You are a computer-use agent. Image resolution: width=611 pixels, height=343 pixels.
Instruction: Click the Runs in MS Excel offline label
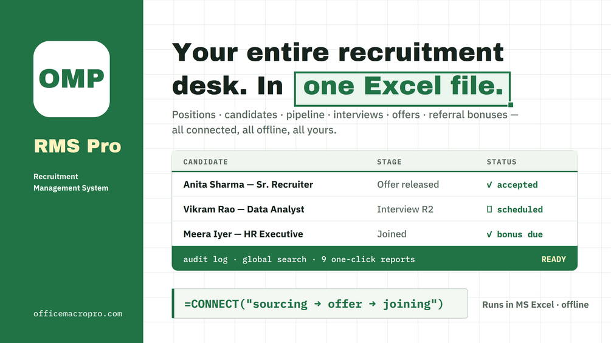click(536, 305)
